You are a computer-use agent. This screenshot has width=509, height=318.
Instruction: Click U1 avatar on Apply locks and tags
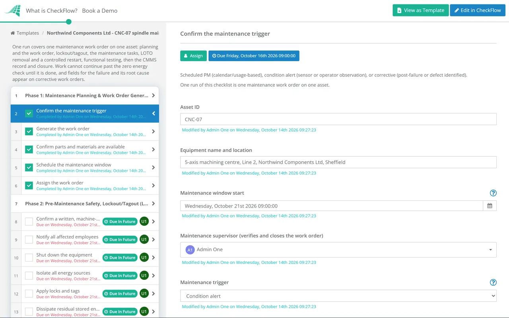pyautogui.click(x=144, y=294)
